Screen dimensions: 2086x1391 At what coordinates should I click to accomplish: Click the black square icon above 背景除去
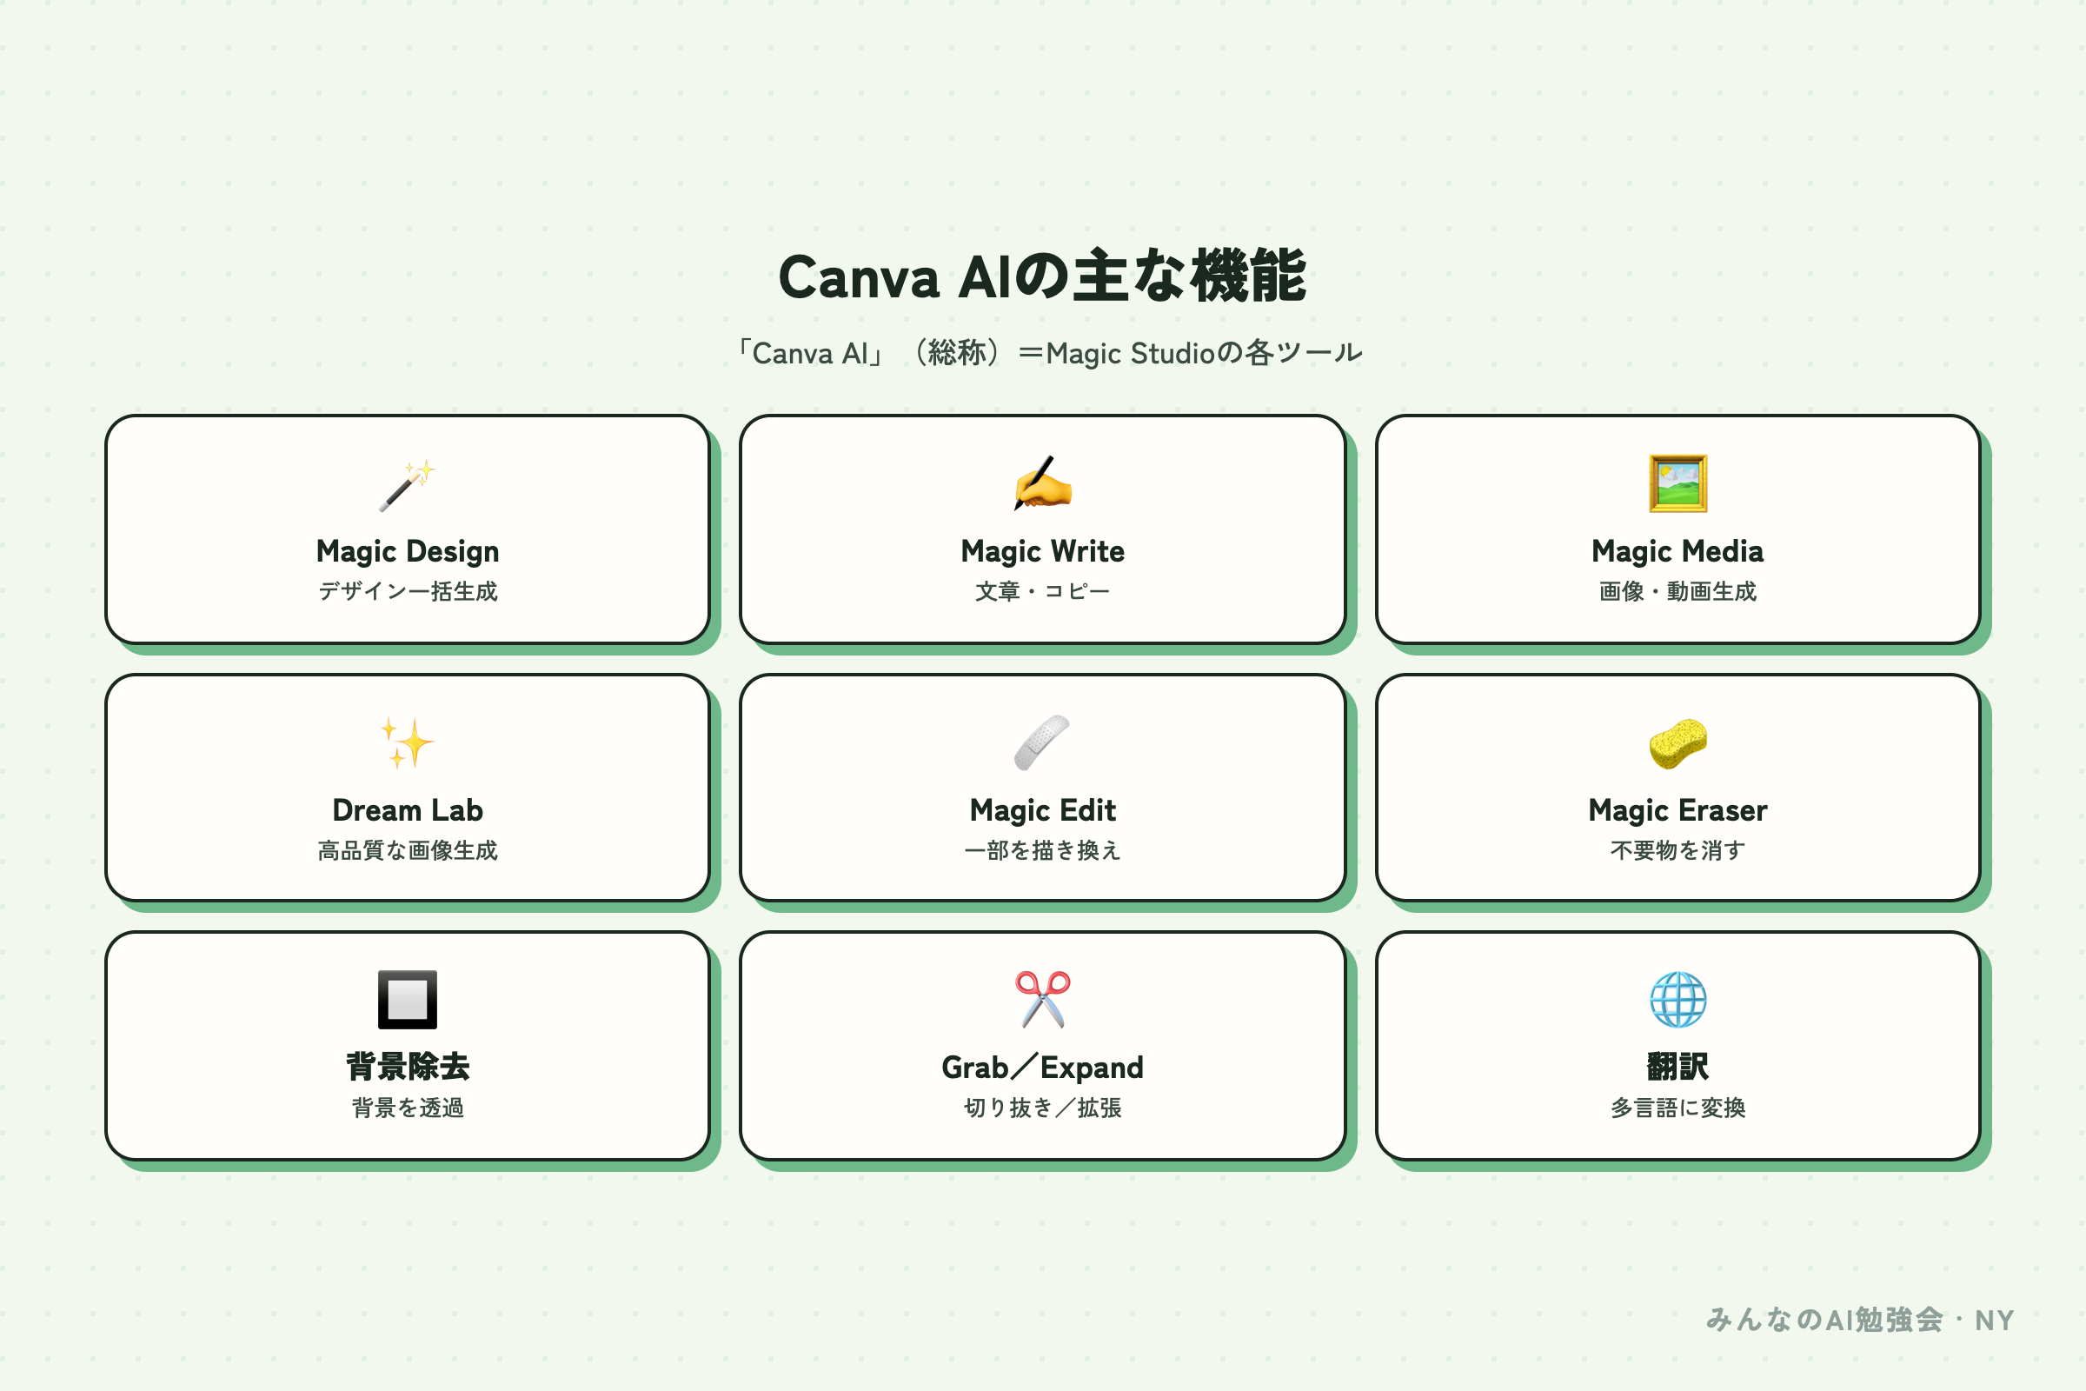point(407,1000)
